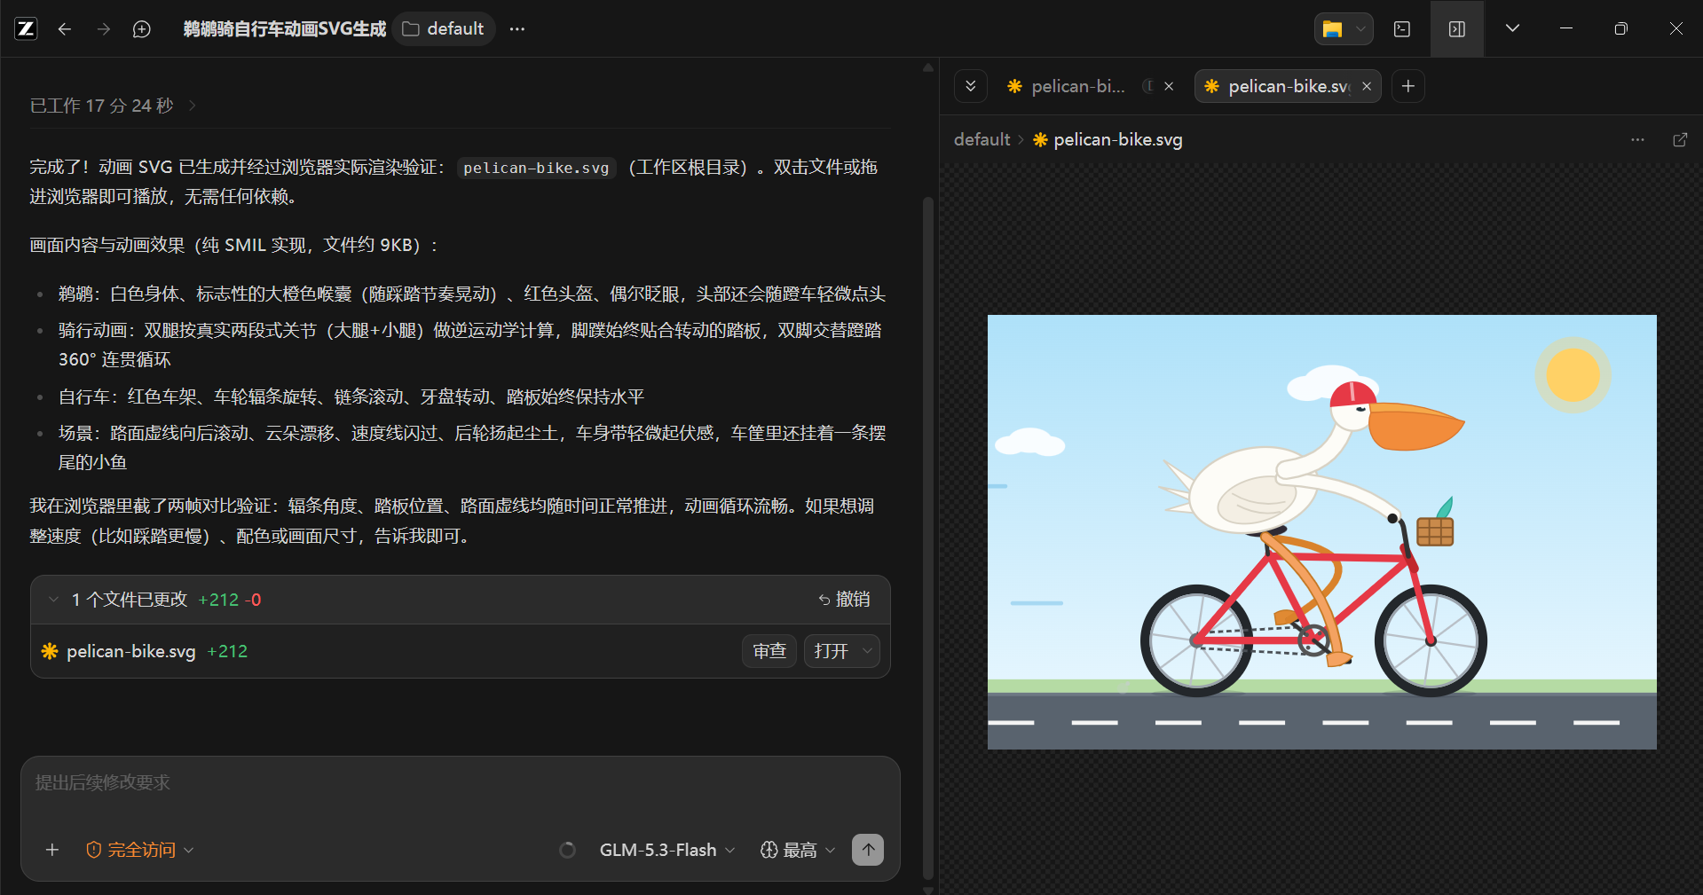The width and height of the screenshot is (1703, 895).
Task: Open the double-chevron tab list button
Action: [971, 86]
